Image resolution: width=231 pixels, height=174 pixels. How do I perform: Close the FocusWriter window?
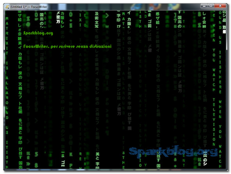220,6
